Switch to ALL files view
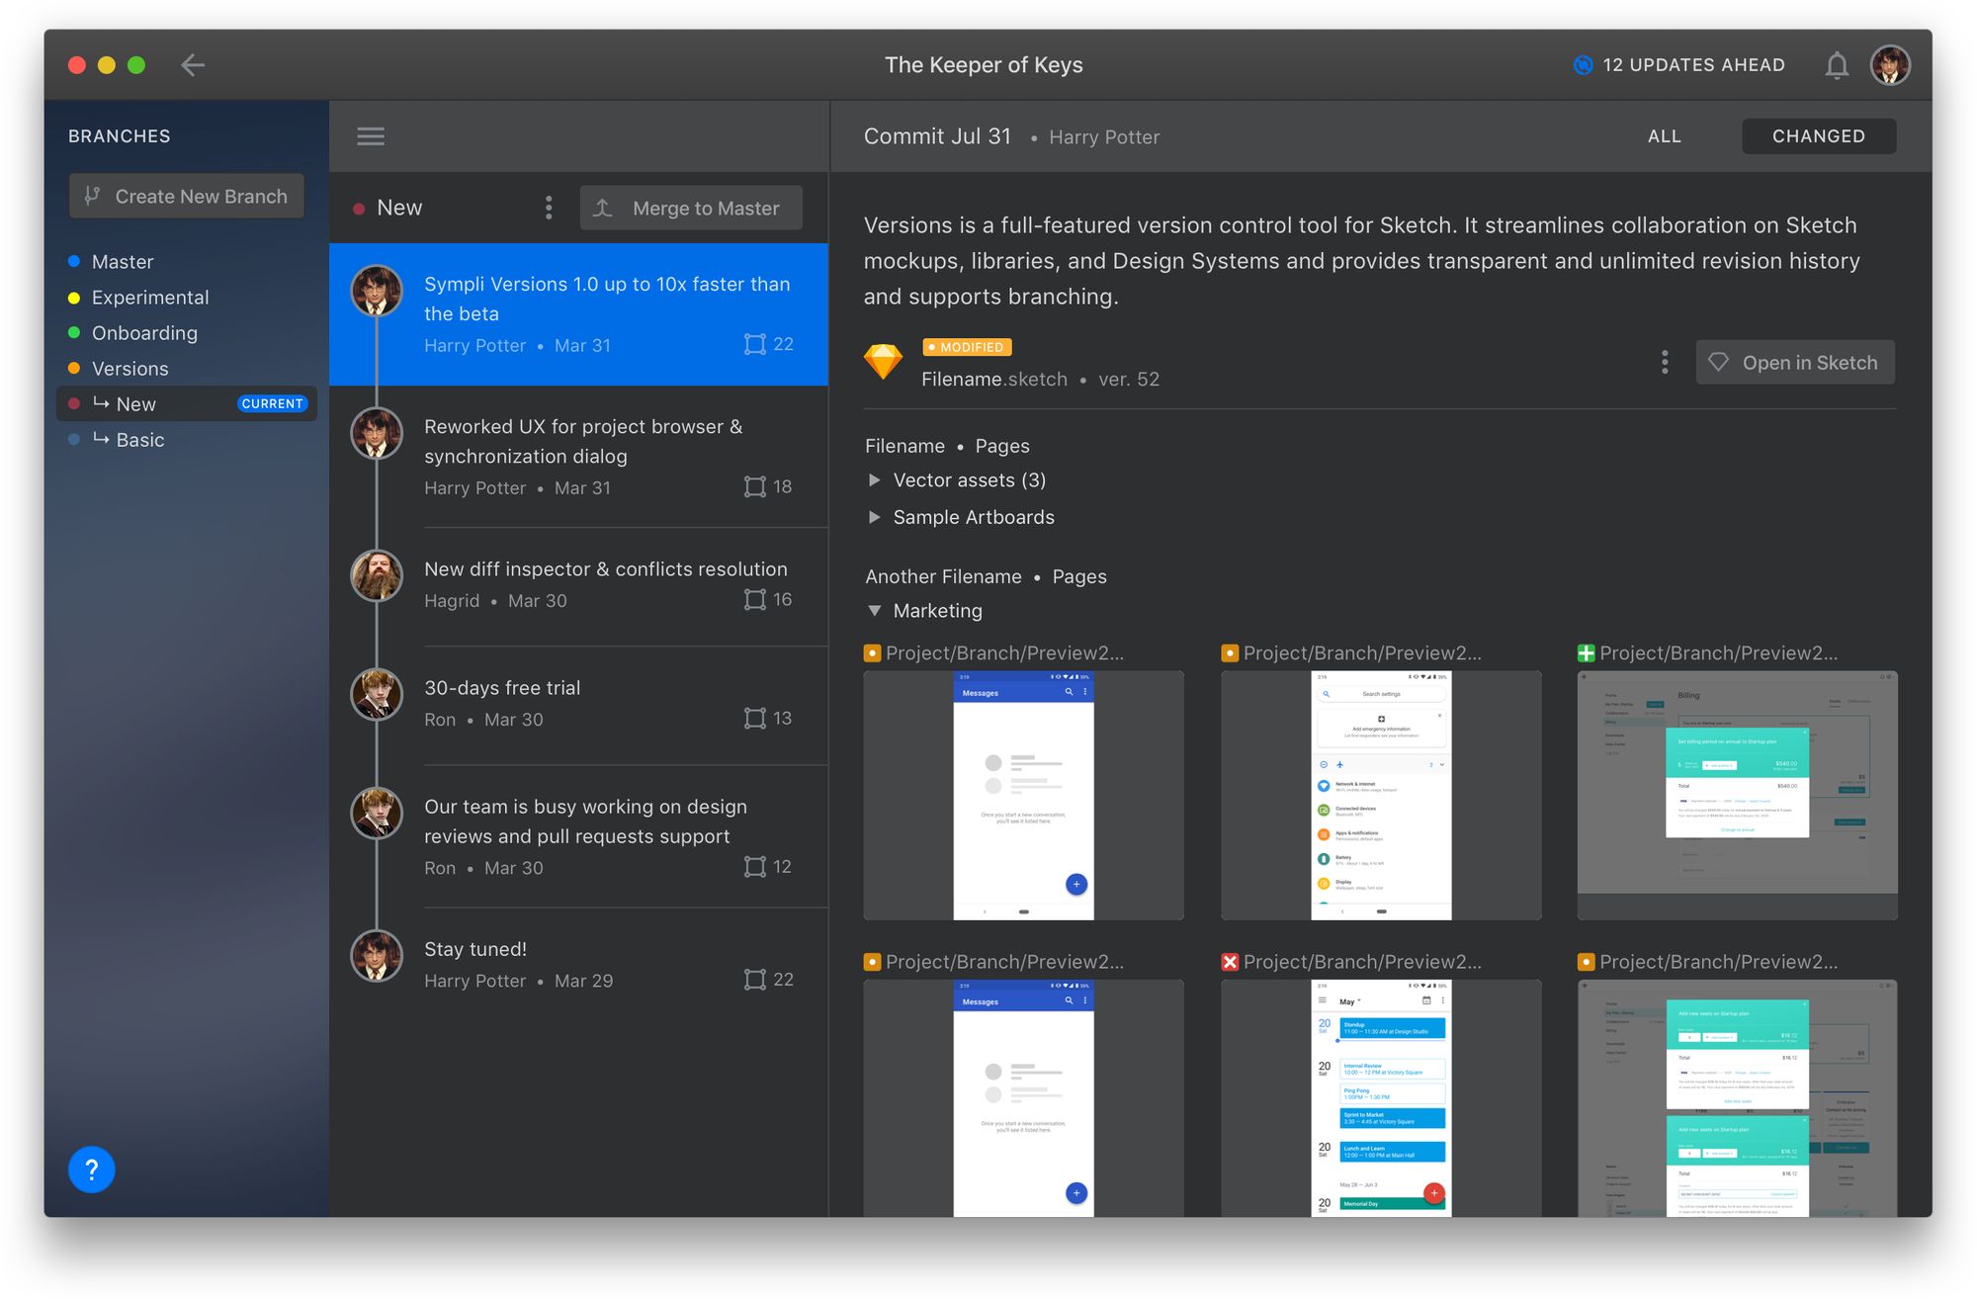 point(1665,136)
